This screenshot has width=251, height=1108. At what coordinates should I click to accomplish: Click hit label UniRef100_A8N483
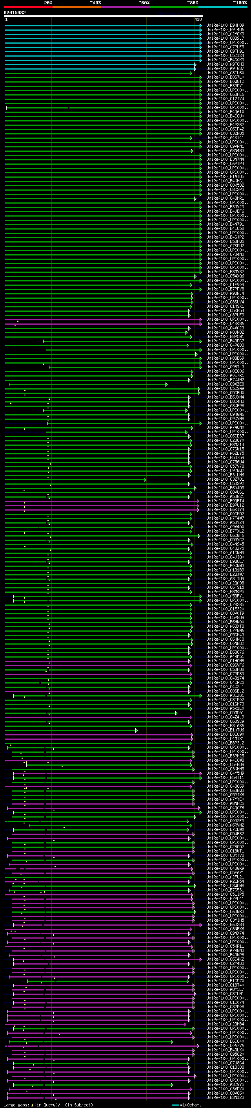[x=225, y=151]
